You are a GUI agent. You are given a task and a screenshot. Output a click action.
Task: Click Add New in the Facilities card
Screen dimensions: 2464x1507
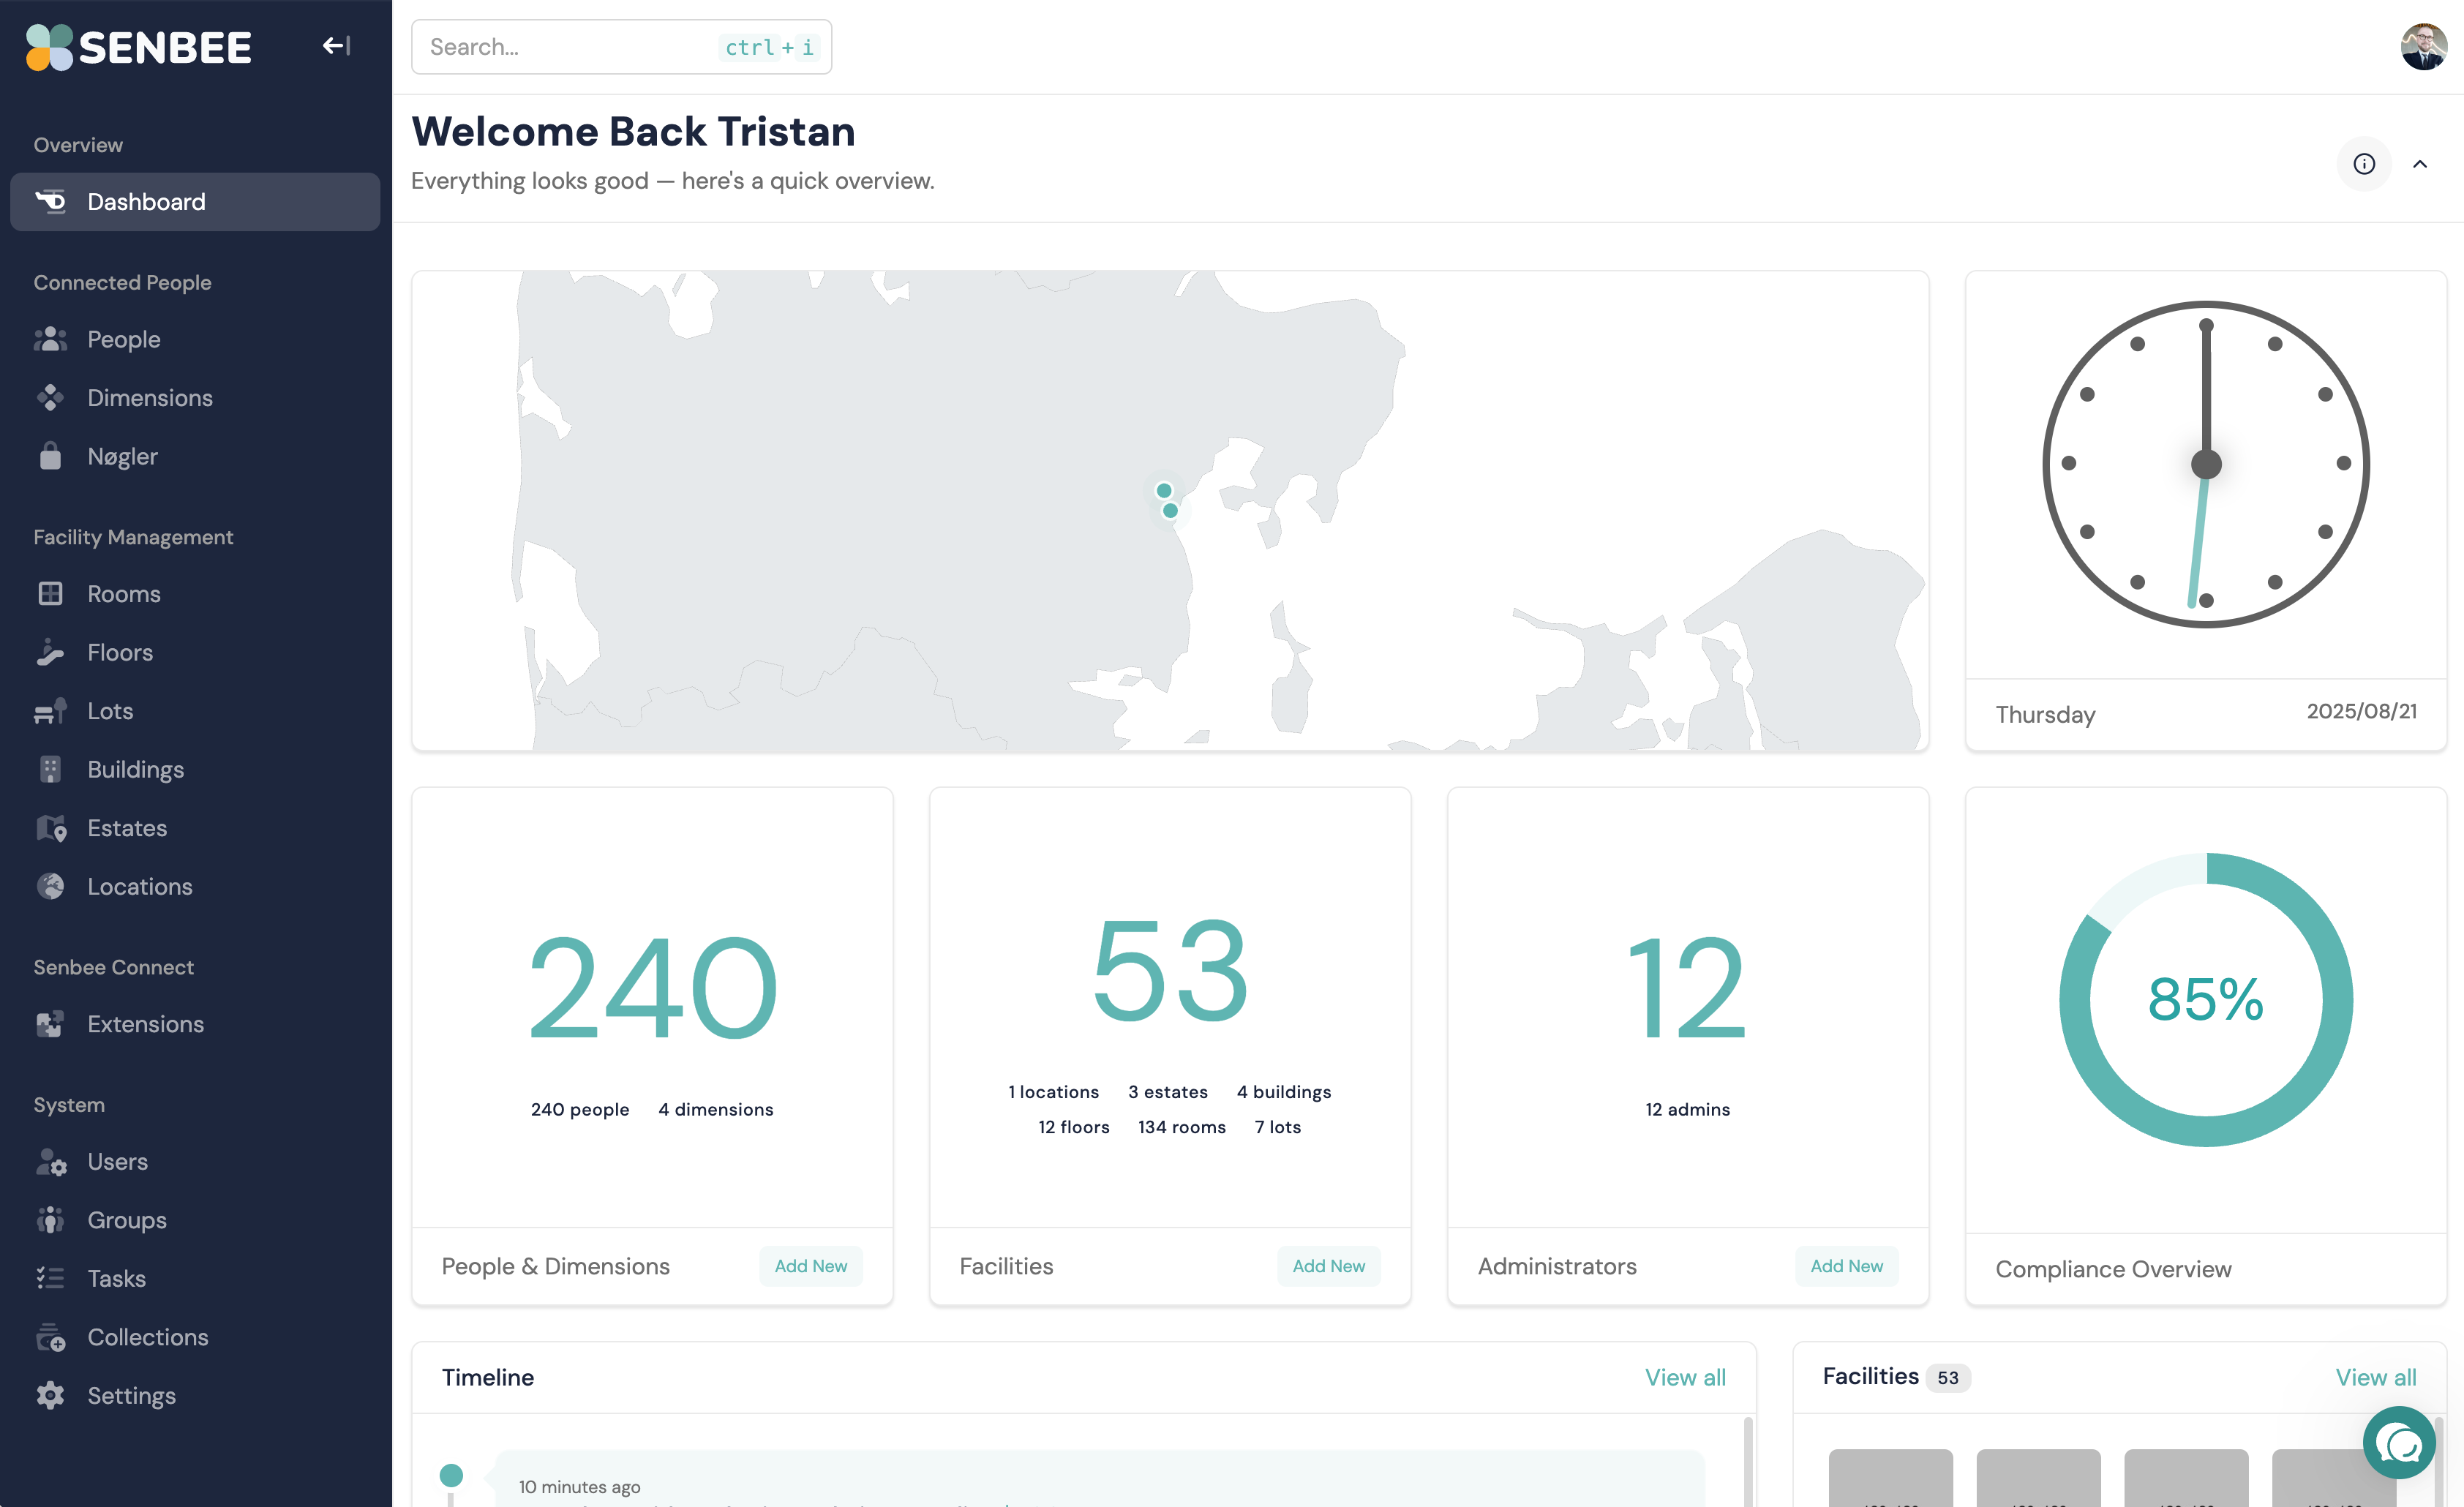[1328, 1266]
